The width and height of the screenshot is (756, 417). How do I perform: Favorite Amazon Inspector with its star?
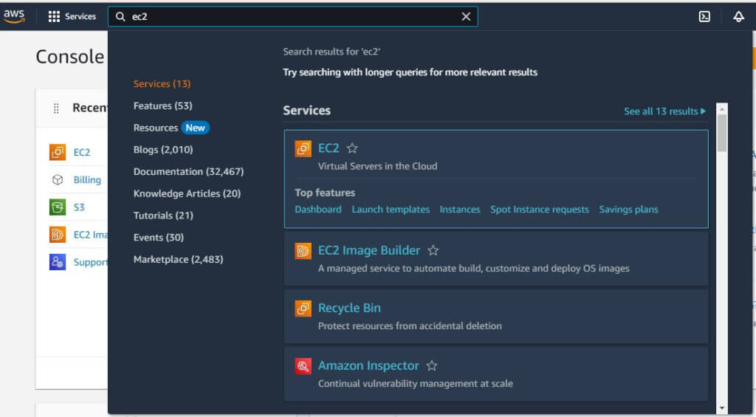pos(432,365)
